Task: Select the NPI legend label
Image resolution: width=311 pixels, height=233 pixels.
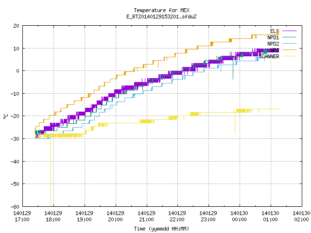Action: point(275,50)
